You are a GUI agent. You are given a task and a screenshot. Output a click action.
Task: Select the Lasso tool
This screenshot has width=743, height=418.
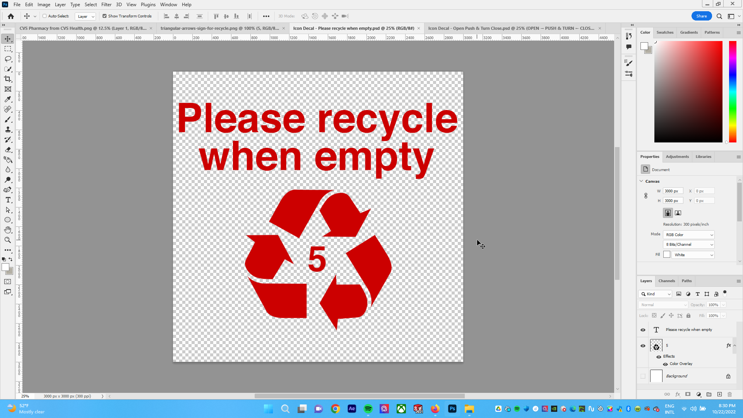tap(8, 59)
